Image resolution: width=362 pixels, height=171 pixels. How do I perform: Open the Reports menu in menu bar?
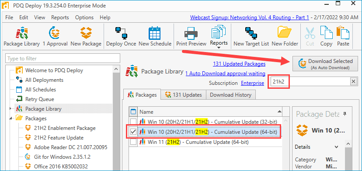[x=60, y=17]
